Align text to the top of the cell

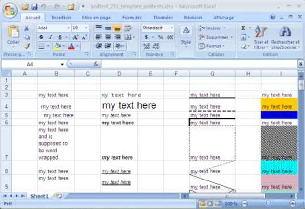pos(99,28)
